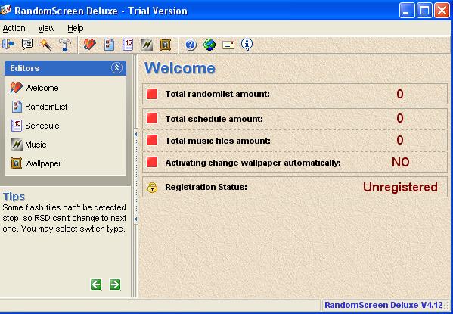
Task: Maximize the RandomScreen Deluxe window
Action: point(424,11)
